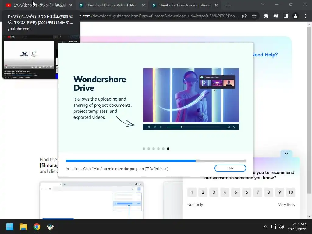Click the youtube.com text in tab preview
Image resolution: width=312 pixels, height=234 pixels.
pos(19,29)
